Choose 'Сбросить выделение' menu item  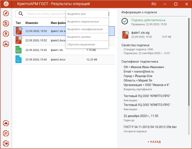87,45
